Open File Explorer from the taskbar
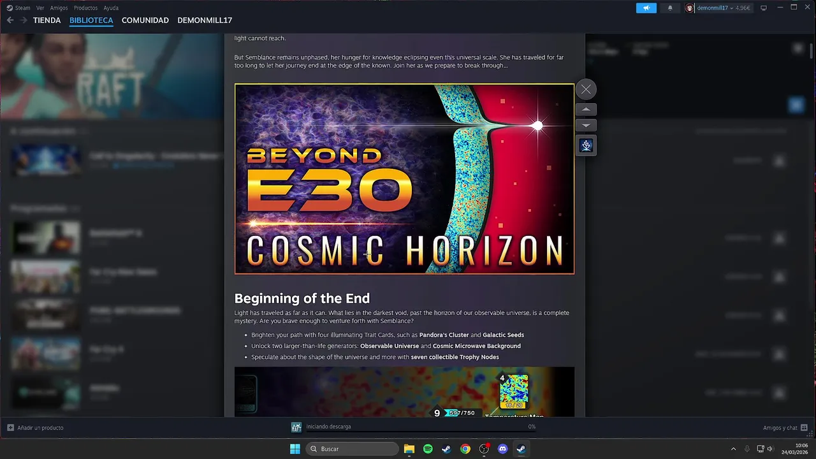This screenshot has height=459, width=816. tap(409, 449)
